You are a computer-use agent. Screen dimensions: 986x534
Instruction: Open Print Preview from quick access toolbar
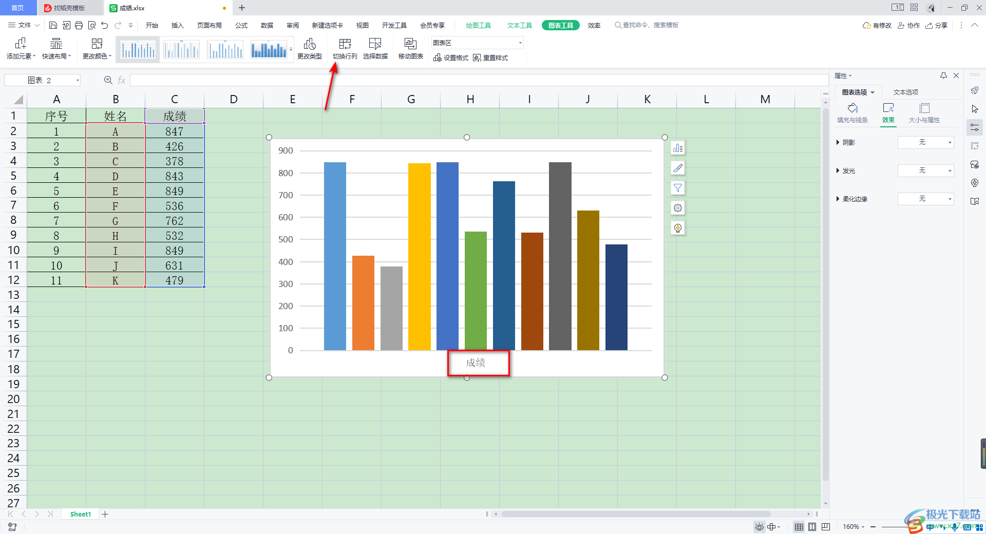(x=92, y=25)
